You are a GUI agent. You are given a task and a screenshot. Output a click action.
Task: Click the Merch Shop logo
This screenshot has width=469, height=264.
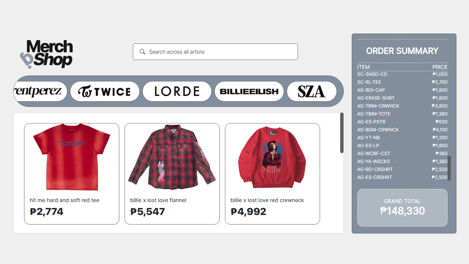47,54
